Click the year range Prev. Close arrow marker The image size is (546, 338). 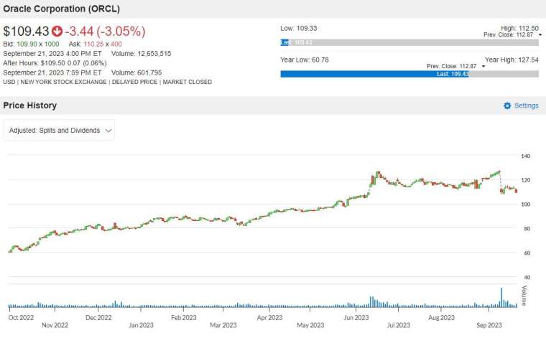[483, 66]
